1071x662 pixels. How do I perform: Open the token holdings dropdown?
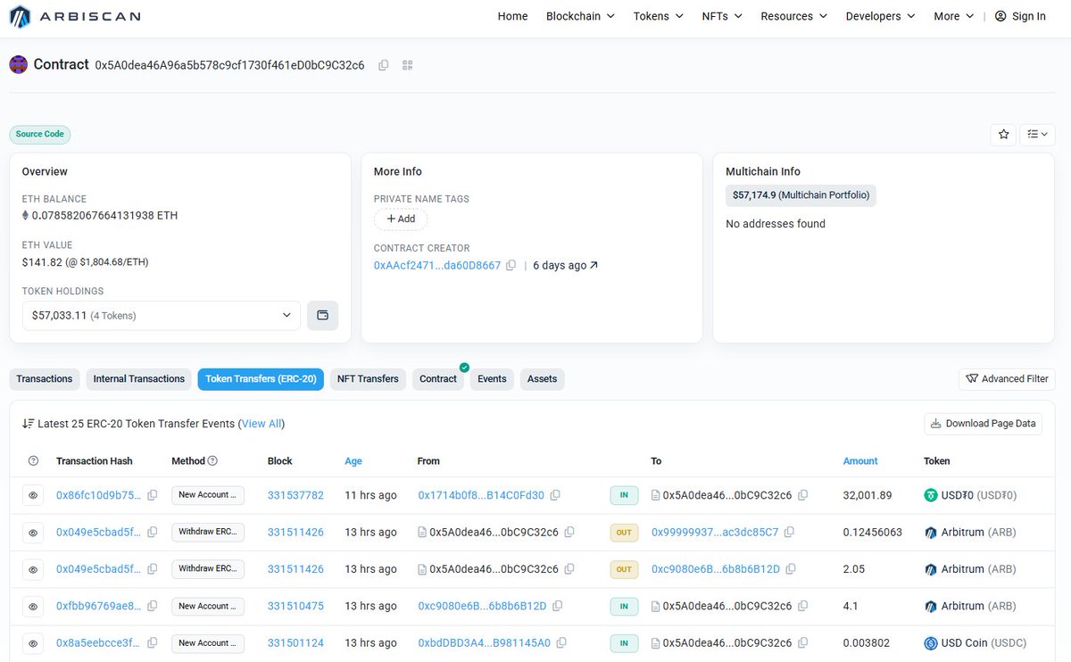tap(162, 315)
